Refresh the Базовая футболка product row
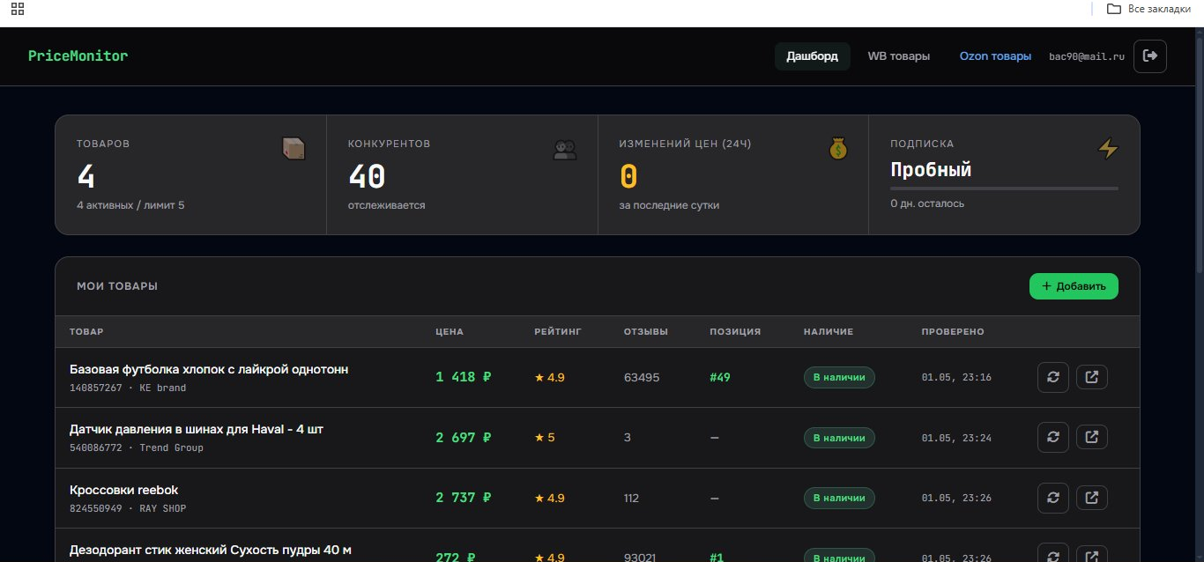 [x=1053, y=377]
